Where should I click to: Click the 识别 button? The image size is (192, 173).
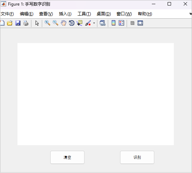137,157
